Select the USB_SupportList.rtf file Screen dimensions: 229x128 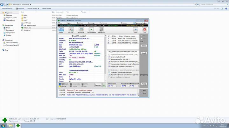29,25
